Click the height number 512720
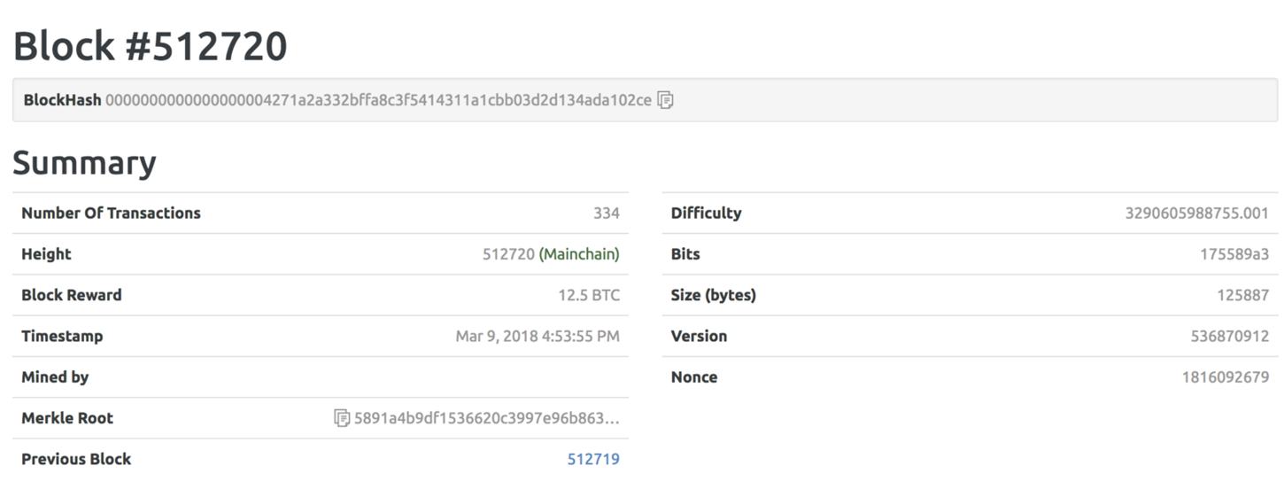The height and width of the screenshot is (489, 1284). [508, 254]
